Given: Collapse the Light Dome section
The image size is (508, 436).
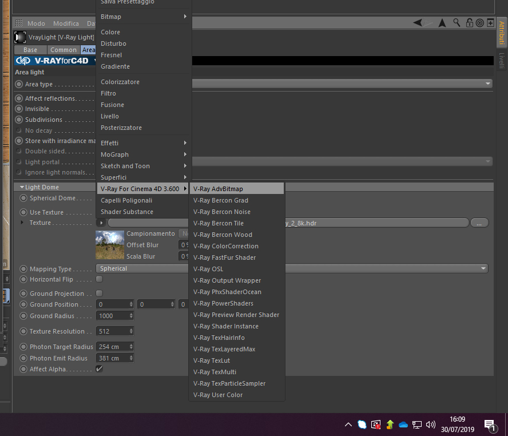Looking at the screenshot, I should 22,187.
